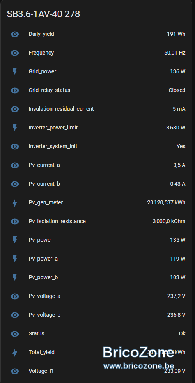Click the Pv_power_b 103 W reading
The width and height of the screenshot is (195, 383).
click(x=178, y=277)
